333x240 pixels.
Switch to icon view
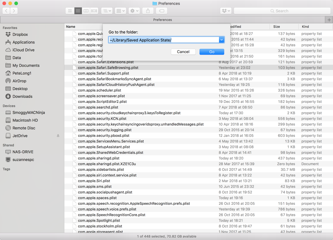coord(70,11)
